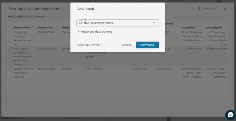Click the Subcategories column header
The width and height of the screenshot is (236, 121).
pyautogui.click(x=214, y=27)
